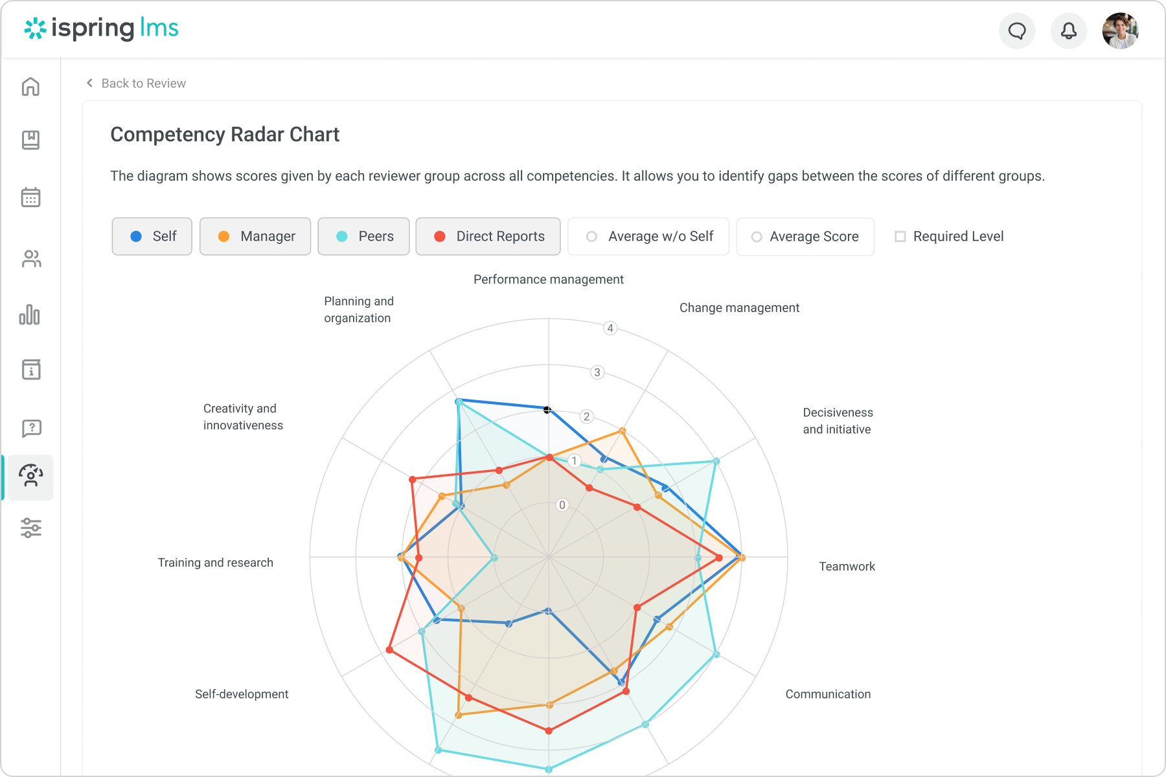This screenshot has height=777, width=1166.
Task: Open the chat messages icon
Action: (x=1017, y=30)
